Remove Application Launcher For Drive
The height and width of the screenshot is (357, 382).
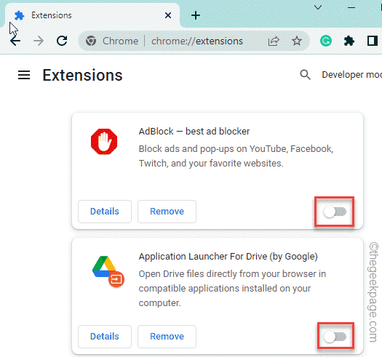tap(167, 337)
